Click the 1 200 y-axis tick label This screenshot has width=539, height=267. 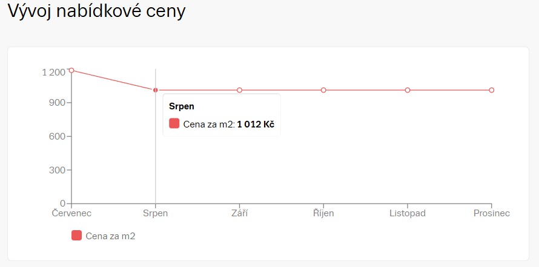point(53,72)
